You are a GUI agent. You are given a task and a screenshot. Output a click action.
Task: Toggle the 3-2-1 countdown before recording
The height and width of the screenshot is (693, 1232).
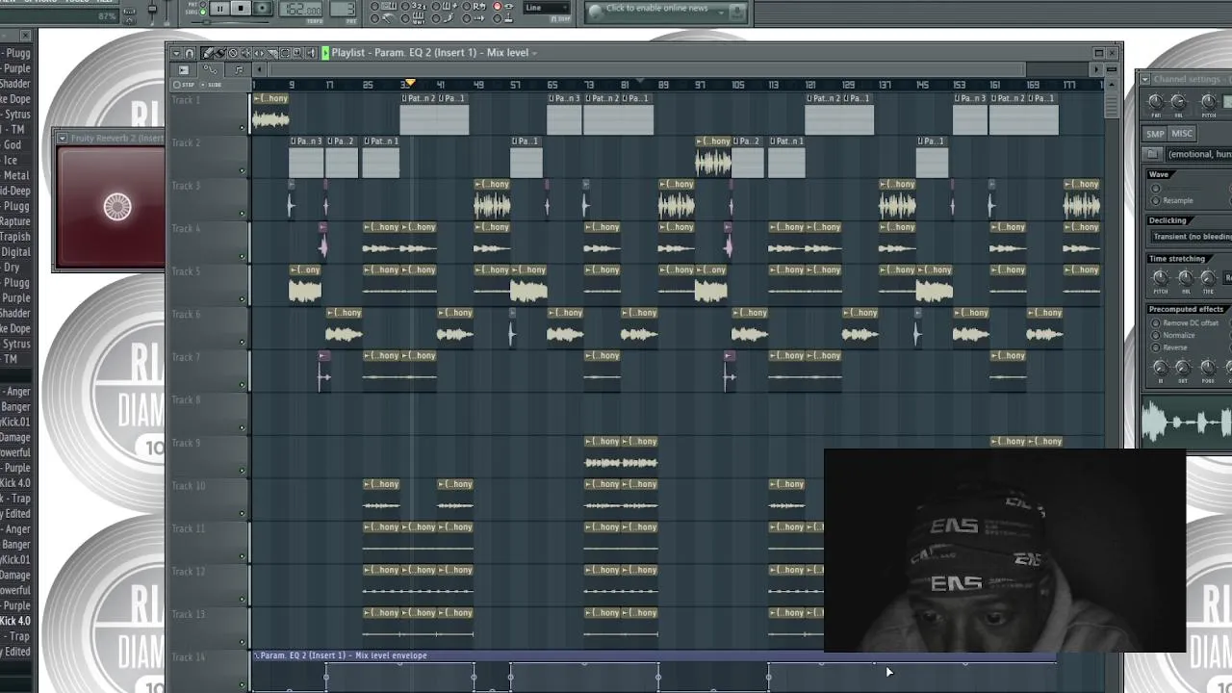[x=418, y=6]
